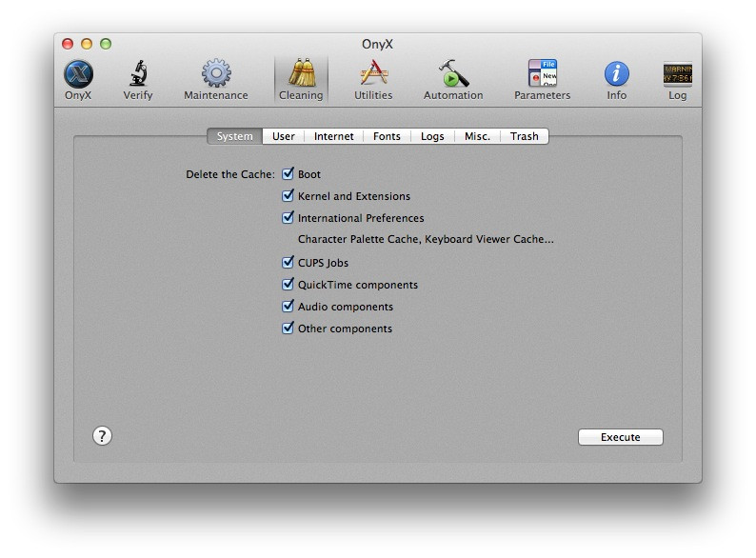Click the Character Palette Cache description text
This screenshot has width=756, height=558.
426,239
